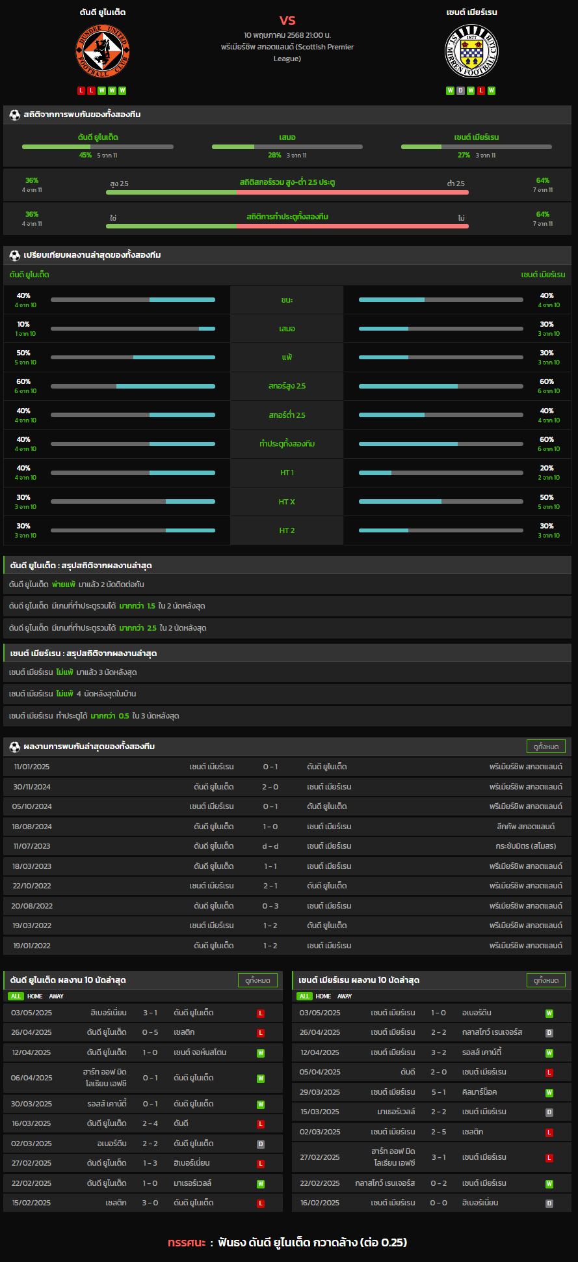Click the 19/01/2022 Dundee United 1-2 row

[287, 946]
